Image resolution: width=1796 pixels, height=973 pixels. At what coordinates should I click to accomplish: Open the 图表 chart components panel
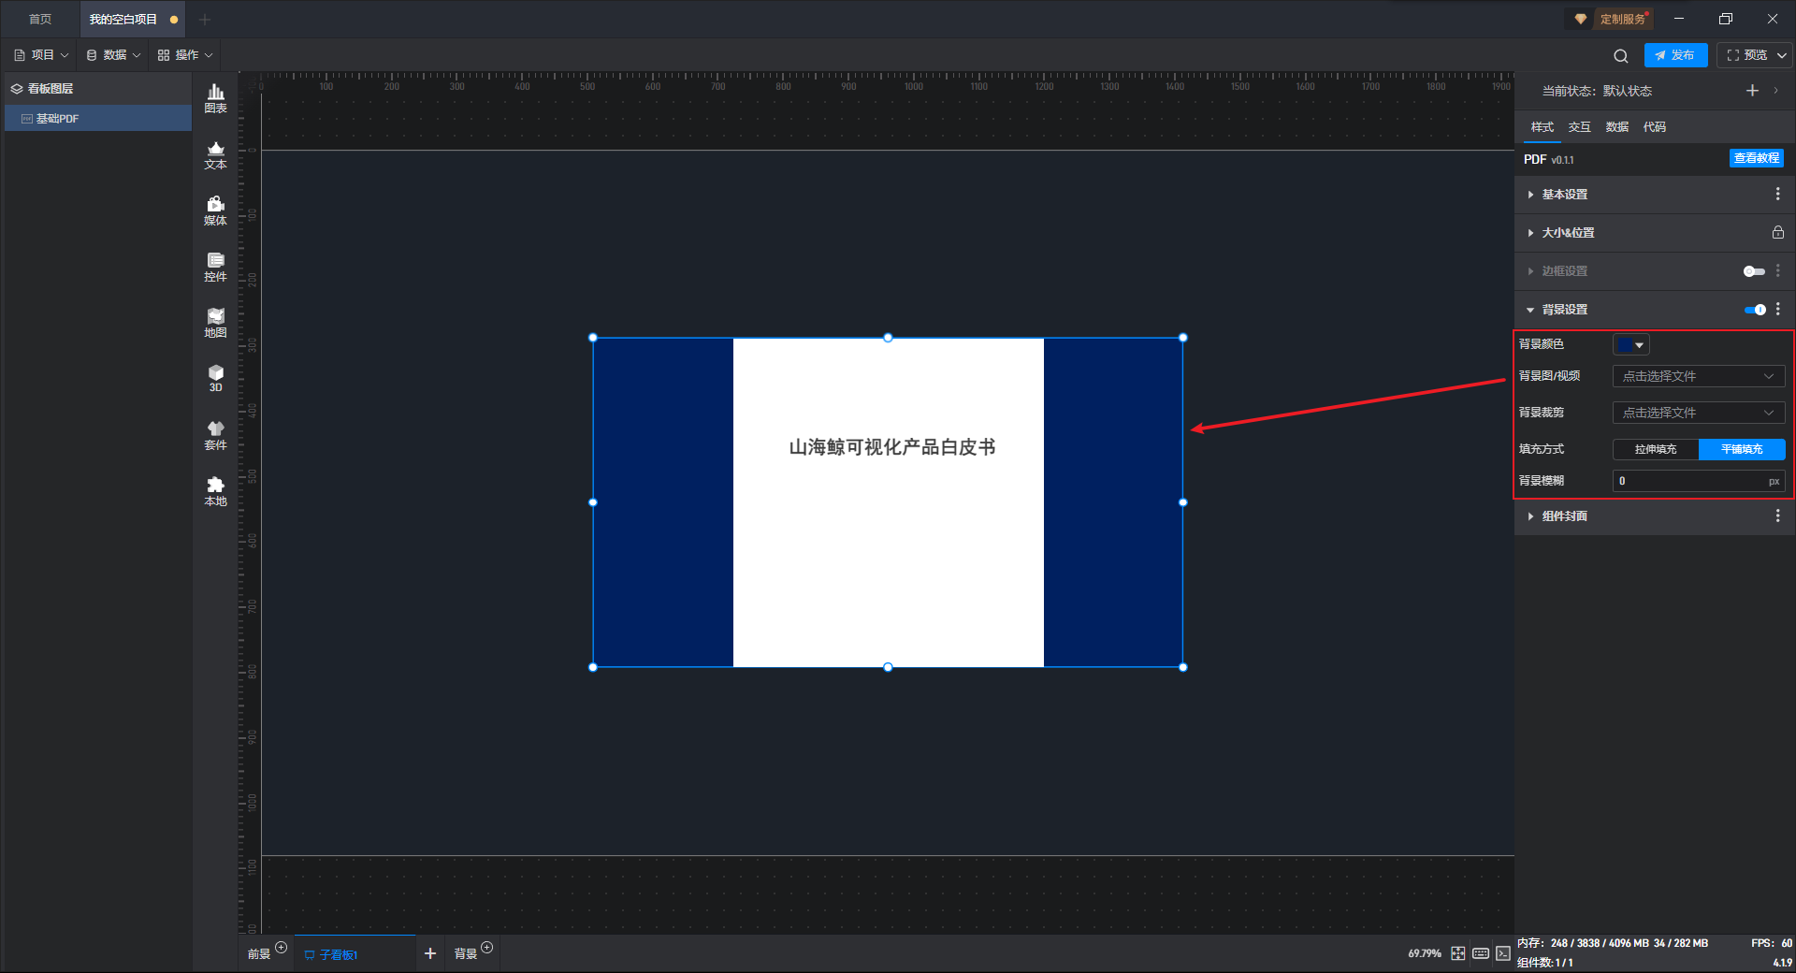[x=215, y=98]
